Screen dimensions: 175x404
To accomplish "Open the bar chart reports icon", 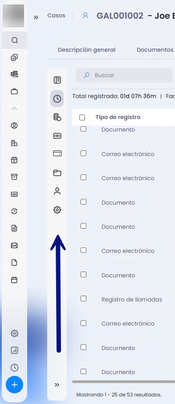I will pyautogui.click(x=14, y=350).
